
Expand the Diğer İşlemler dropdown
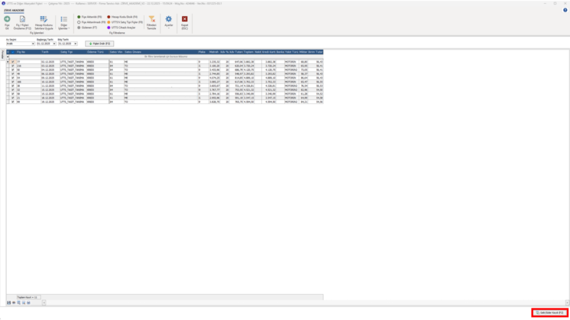[x=64, y=22]
